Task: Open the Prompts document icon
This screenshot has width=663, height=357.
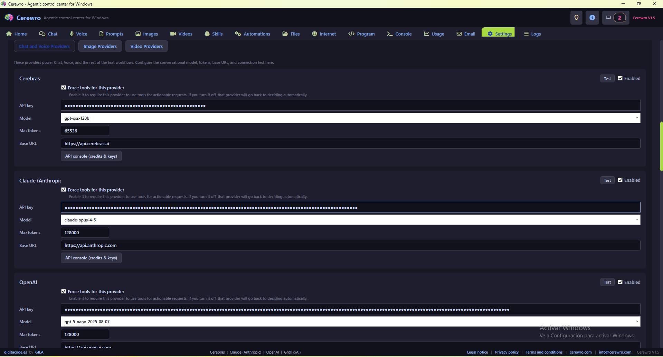Action: [101, 34]
